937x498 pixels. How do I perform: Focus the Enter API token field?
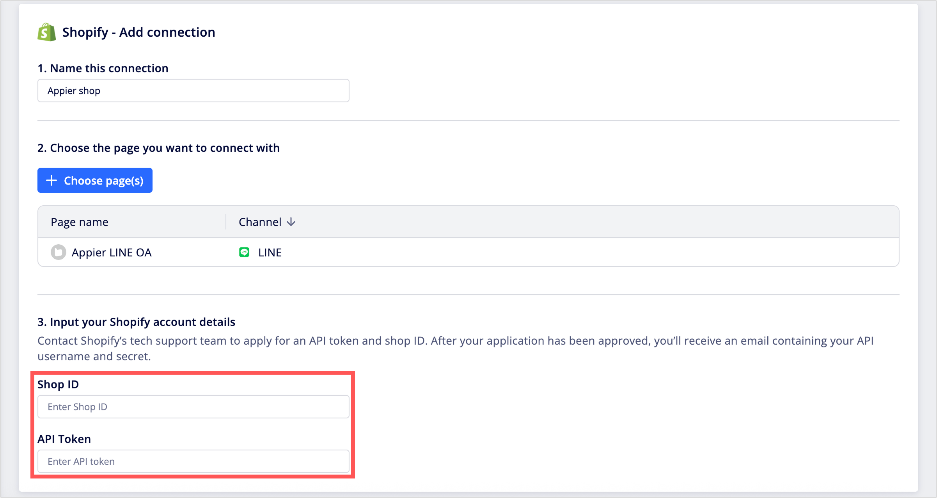click(x=193, y=461)
